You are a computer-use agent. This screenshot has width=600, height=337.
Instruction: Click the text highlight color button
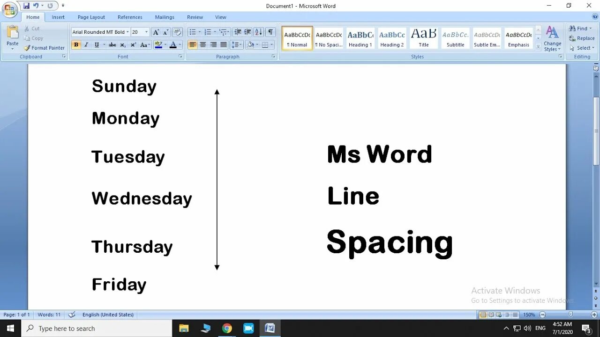[158, 45]
